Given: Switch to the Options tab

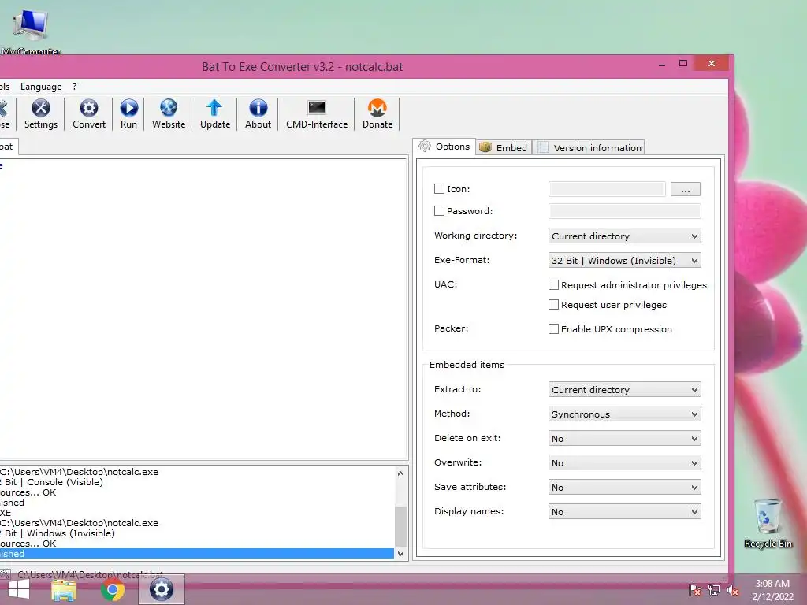Looking at the screenshot, I should [444, 147].
